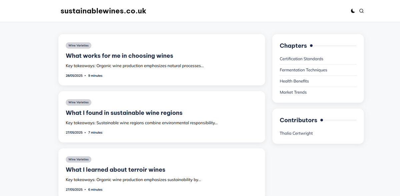Open "What I found in sustainable wine regions"
This screenshot has height=196, width=400.
(124, 113)
